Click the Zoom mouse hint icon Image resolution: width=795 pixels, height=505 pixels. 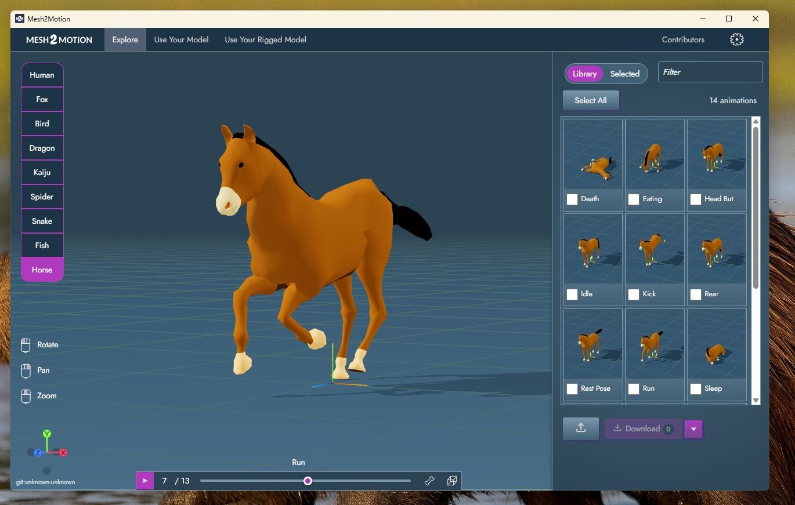pyautogui.click(x=26, y=396)
